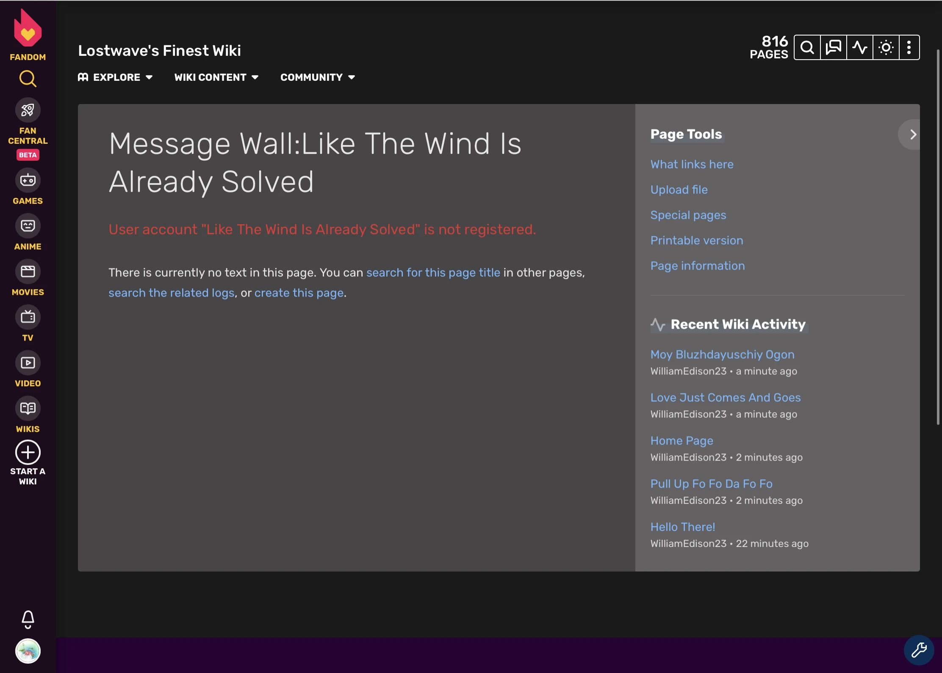Open the notification bell
Viewport: 942px width, 673px height.
28,619
